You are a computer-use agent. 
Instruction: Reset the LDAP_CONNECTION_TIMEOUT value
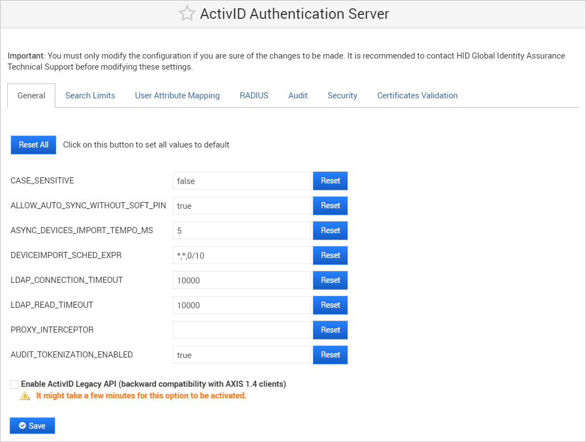point(330,280)
